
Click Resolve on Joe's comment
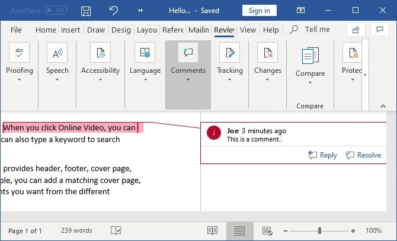coord(363,155)
